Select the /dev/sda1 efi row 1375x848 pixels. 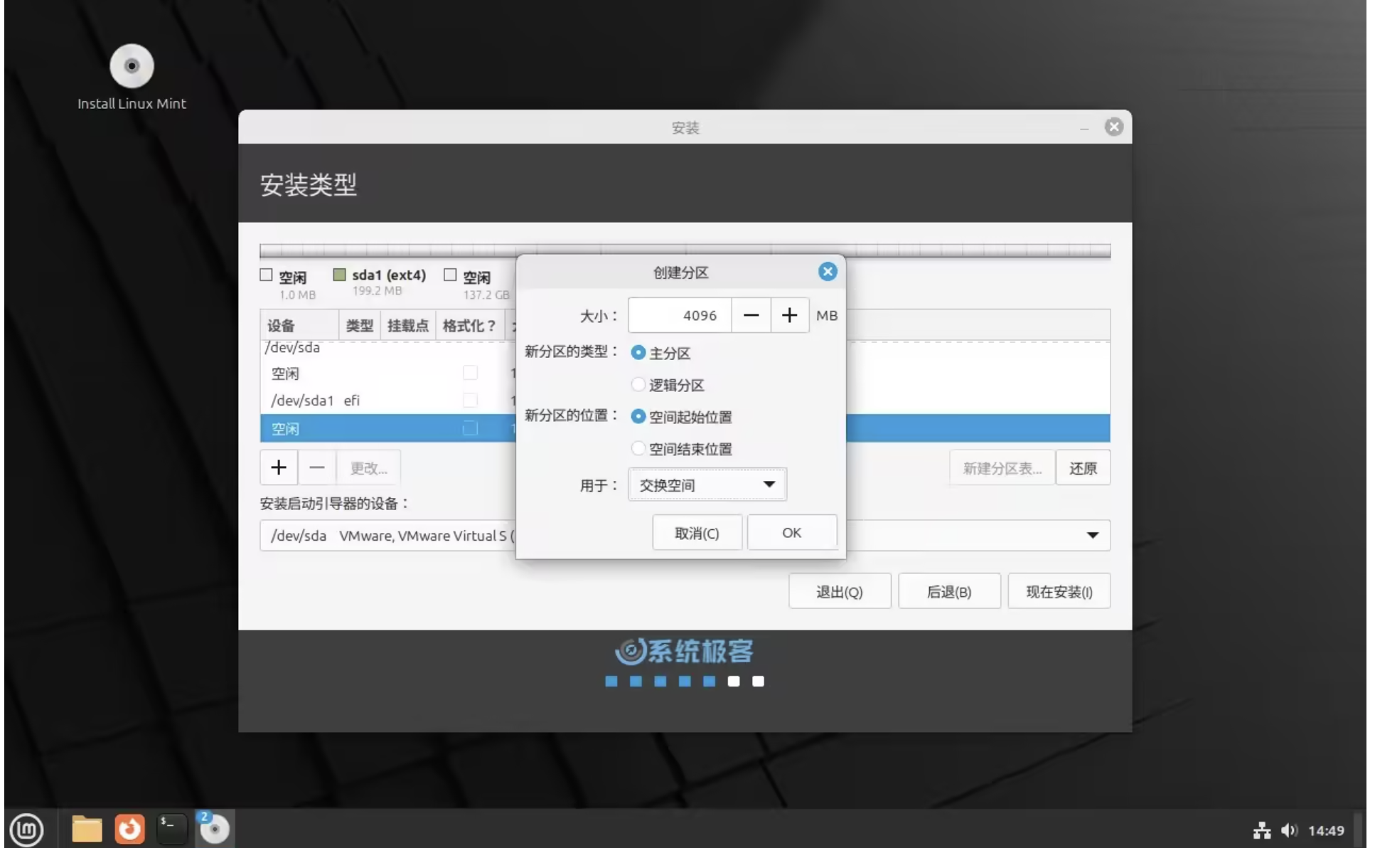388,401
